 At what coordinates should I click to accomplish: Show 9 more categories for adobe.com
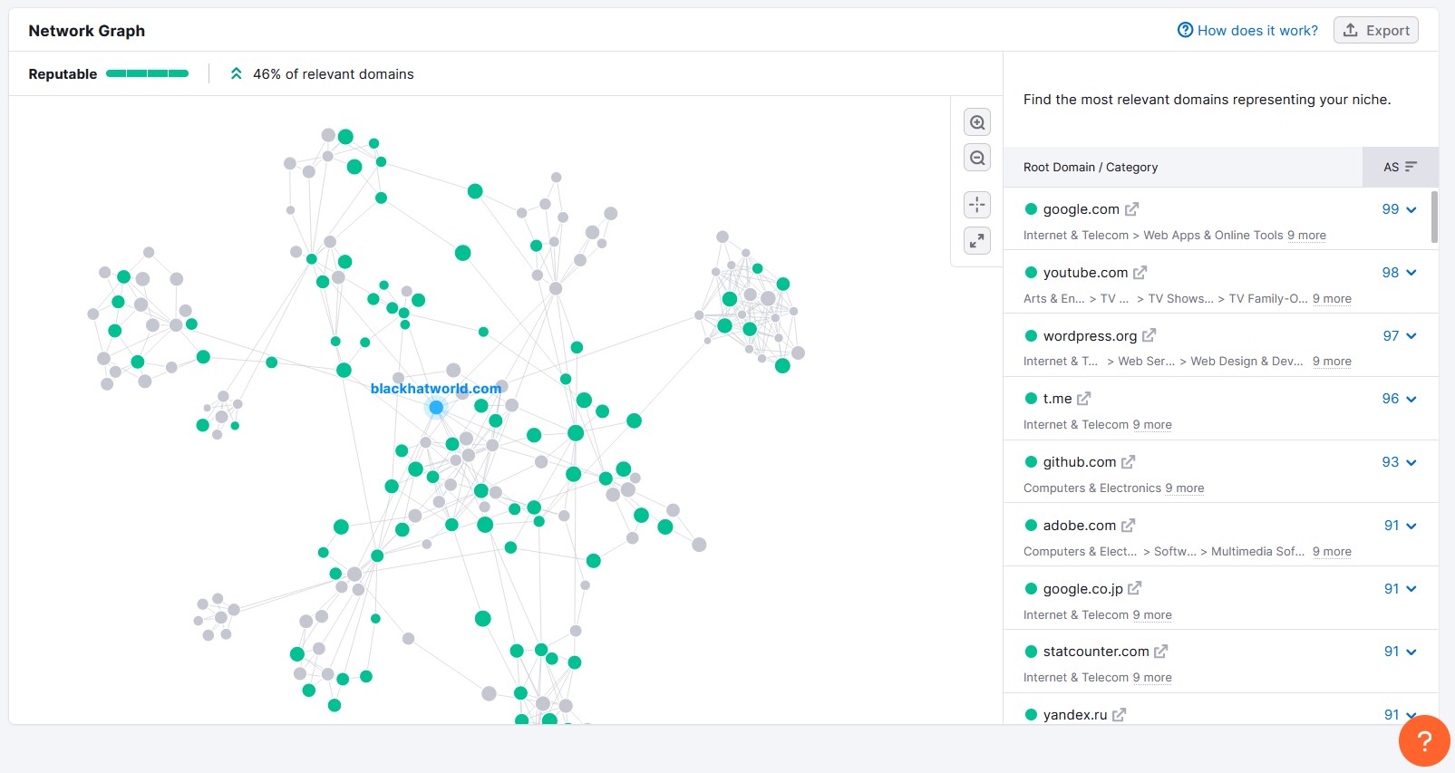pos(1332,552)
